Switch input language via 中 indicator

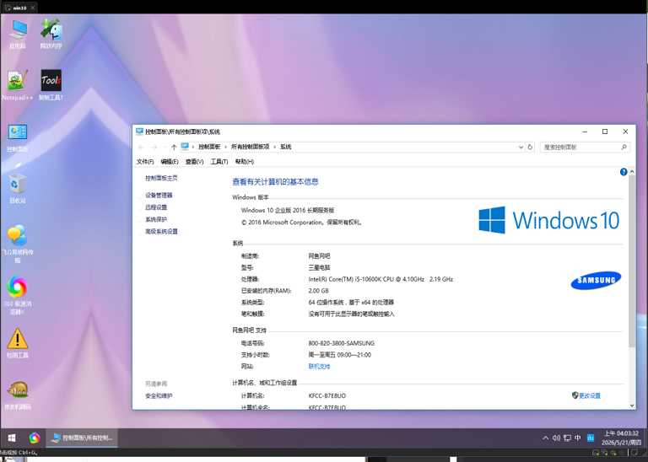coord(577,438)
